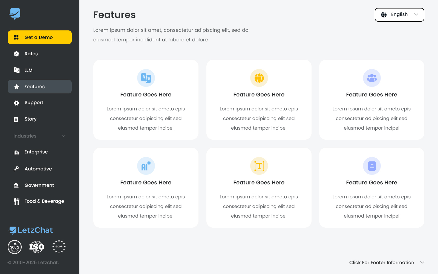
Task: Expand Click For Footer Information
Action: click(387, 262)
